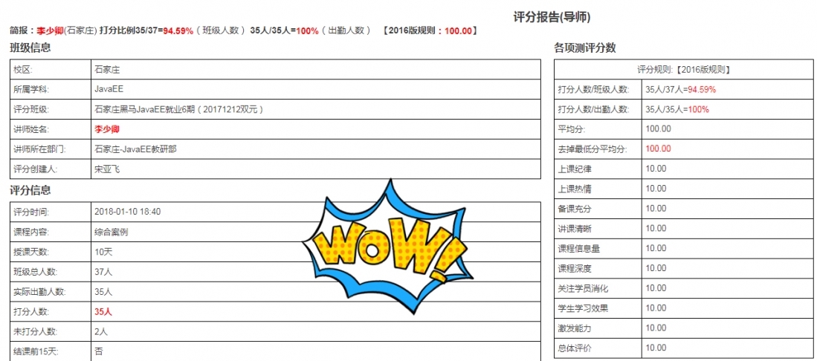This screenshot has height=361, width=817.
Task: Click the 评分信息 section heading
Action: click(30, 190)
